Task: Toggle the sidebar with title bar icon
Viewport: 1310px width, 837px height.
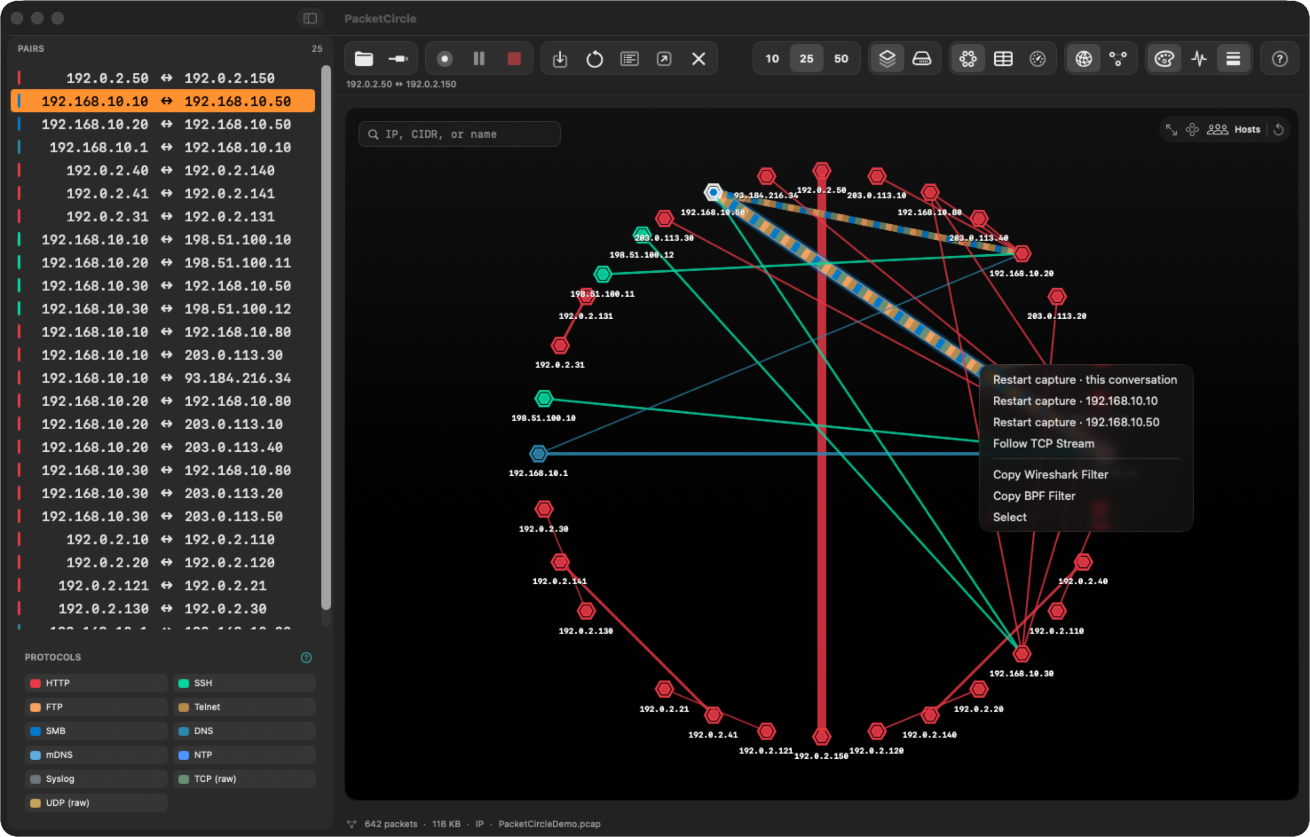Action: point(310,18)
